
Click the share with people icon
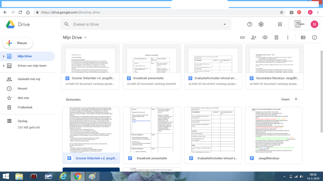pos(254,37)
